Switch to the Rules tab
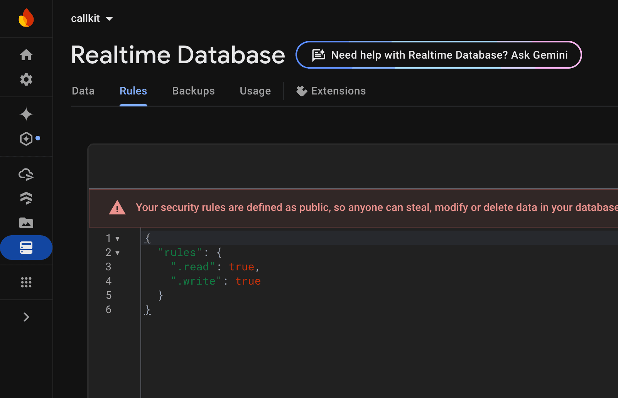Screen dimensions: 618x398 pyautogui.click(x=133, y=91)
